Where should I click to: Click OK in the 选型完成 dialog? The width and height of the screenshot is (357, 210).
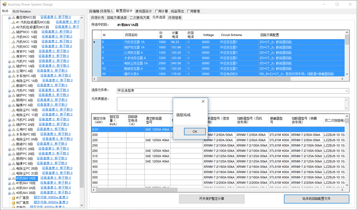[x=194, y=132]
